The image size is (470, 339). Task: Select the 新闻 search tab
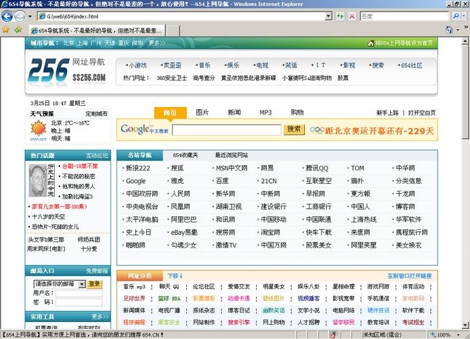pyautogui.click(x=234, y=113)
